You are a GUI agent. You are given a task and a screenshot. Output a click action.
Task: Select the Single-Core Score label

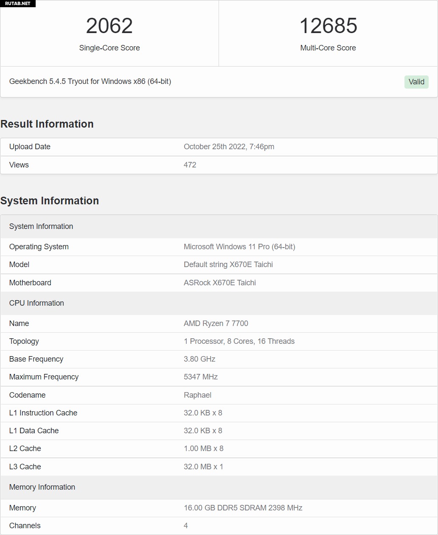(109, 48)
